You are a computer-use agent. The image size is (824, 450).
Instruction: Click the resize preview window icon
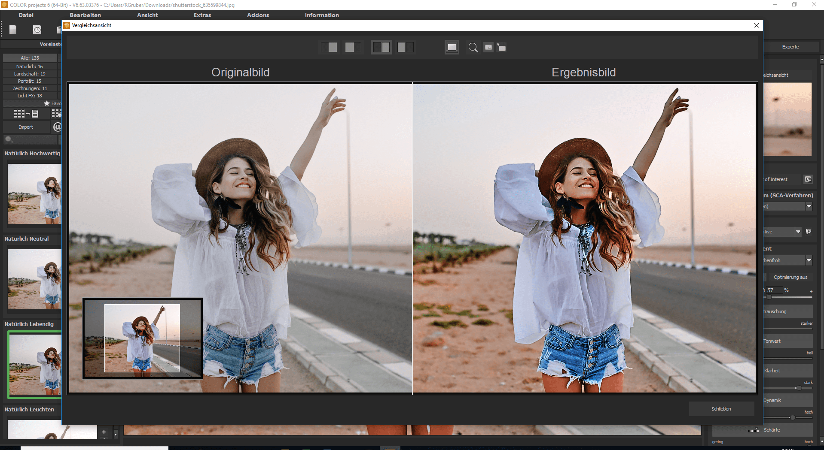(x=501, y=47)
